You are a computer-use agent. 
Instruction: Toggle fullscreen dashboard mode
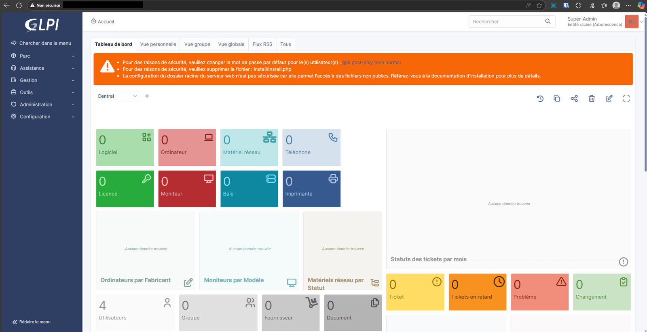[626, 98]
